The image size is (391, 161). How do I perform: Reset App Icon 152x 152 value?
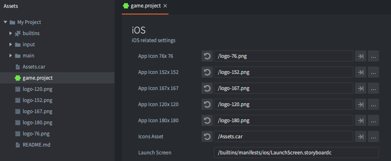(207, 72)
